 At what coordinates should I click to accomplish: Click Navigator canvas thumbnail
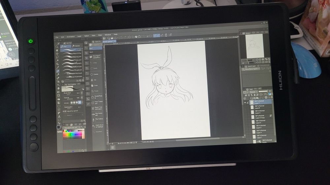[254, 46]
